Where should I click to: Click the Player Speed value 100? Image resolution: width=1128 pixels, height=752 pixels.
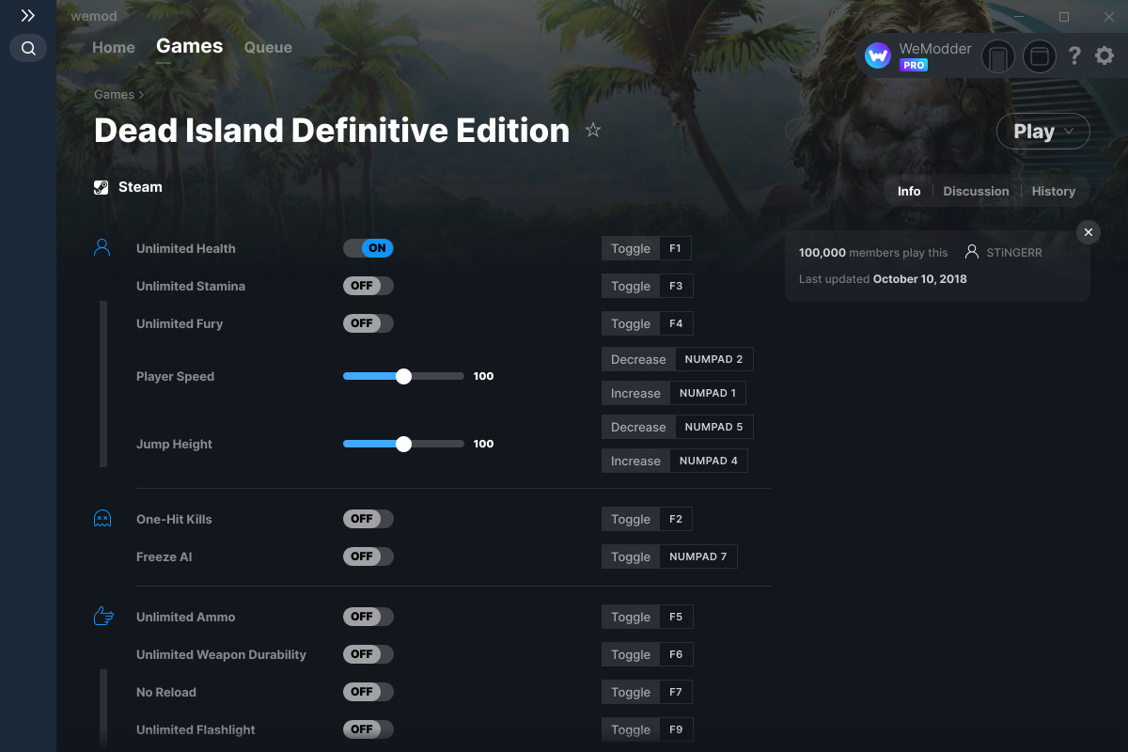484,376
